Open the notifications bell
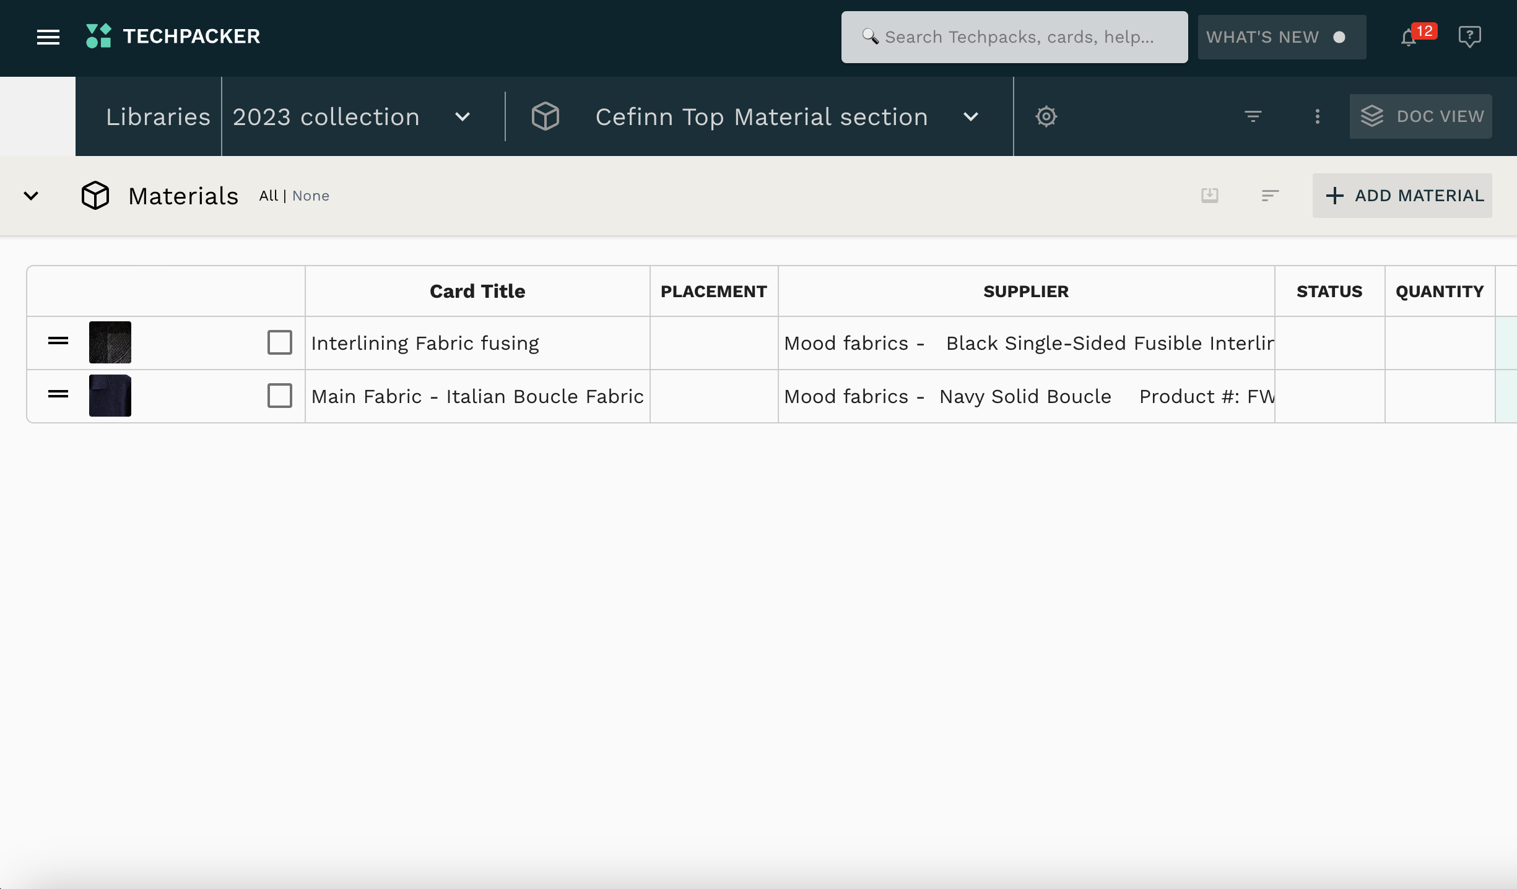 (1408, 38)
